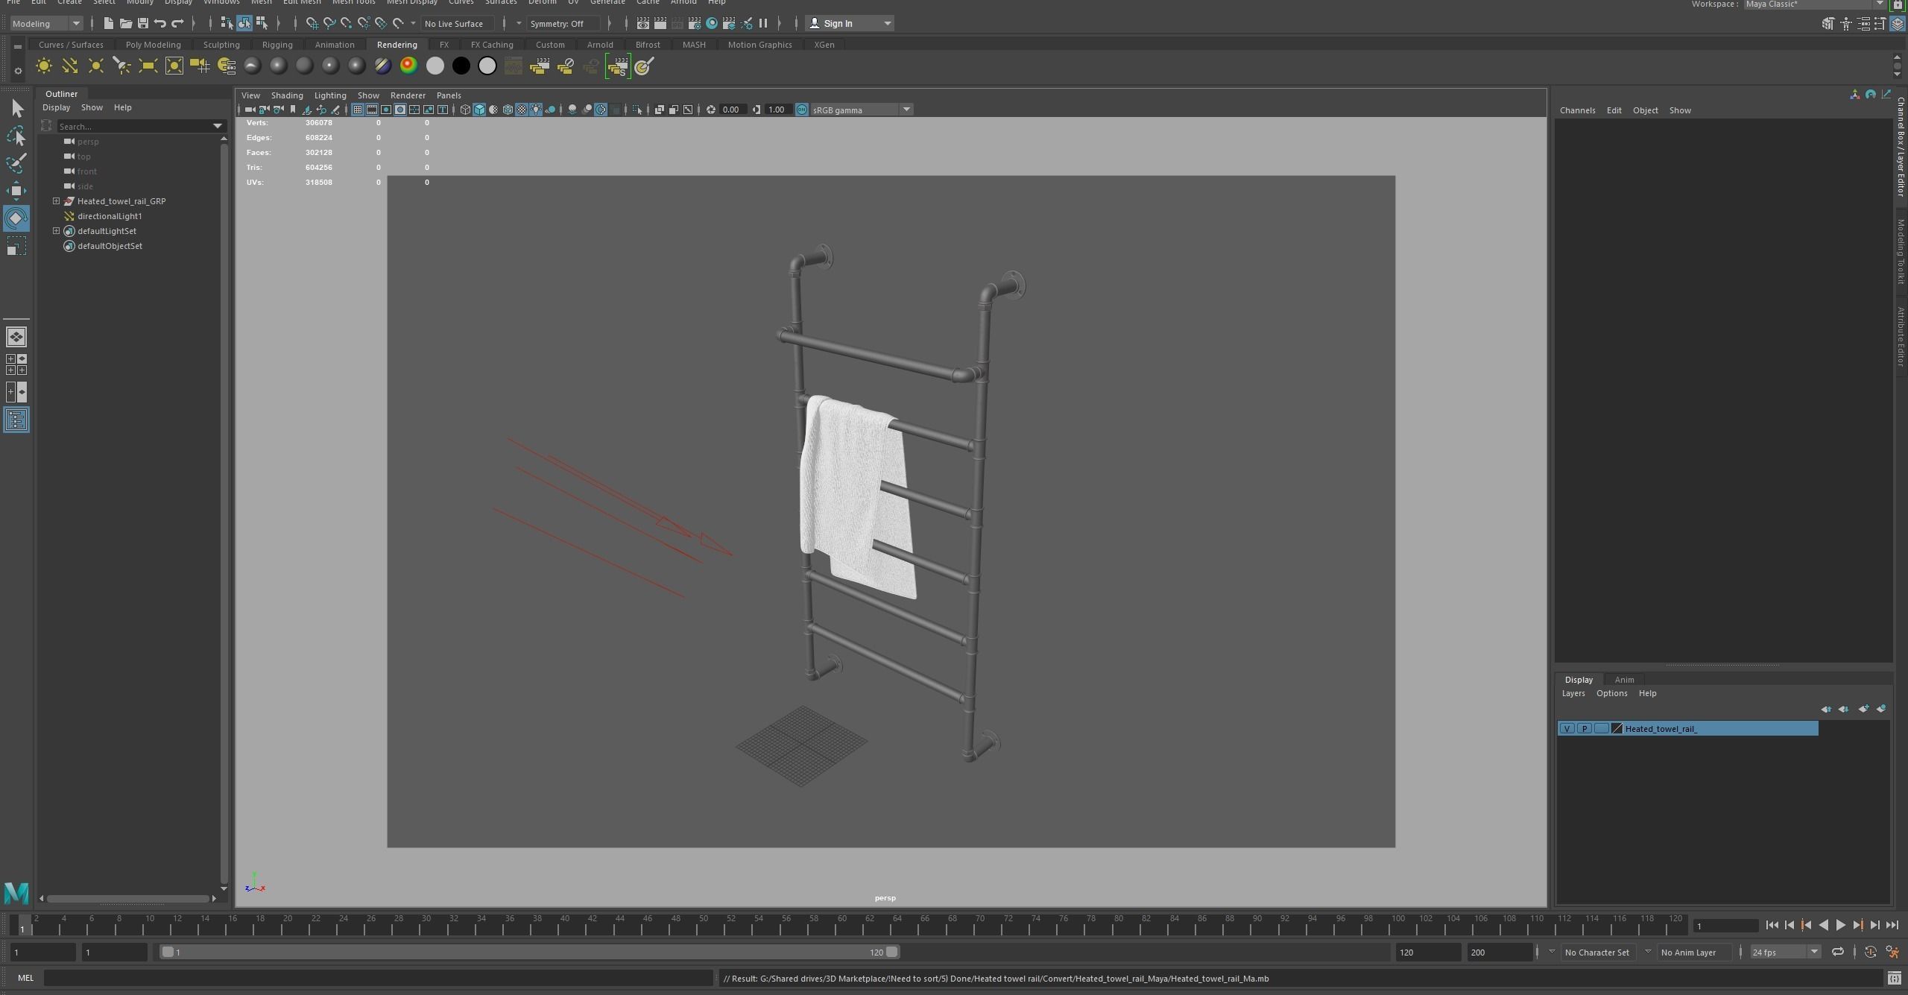Open the viewport Renderer menu
The height and width of the screenshot is (995, 1908).
coord(408,95)
